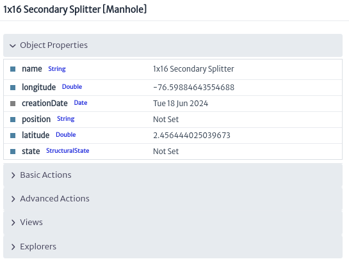Image resolution: width=349 pixels, height=266 pixels.
Task: Click the Double type label next to longitude
Action: pyautogui.click(x=72, y=87)
